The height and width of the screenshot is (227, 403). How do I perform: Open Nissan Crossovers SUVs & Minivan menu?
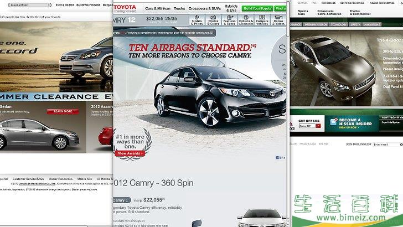click(x=329, y=12)
